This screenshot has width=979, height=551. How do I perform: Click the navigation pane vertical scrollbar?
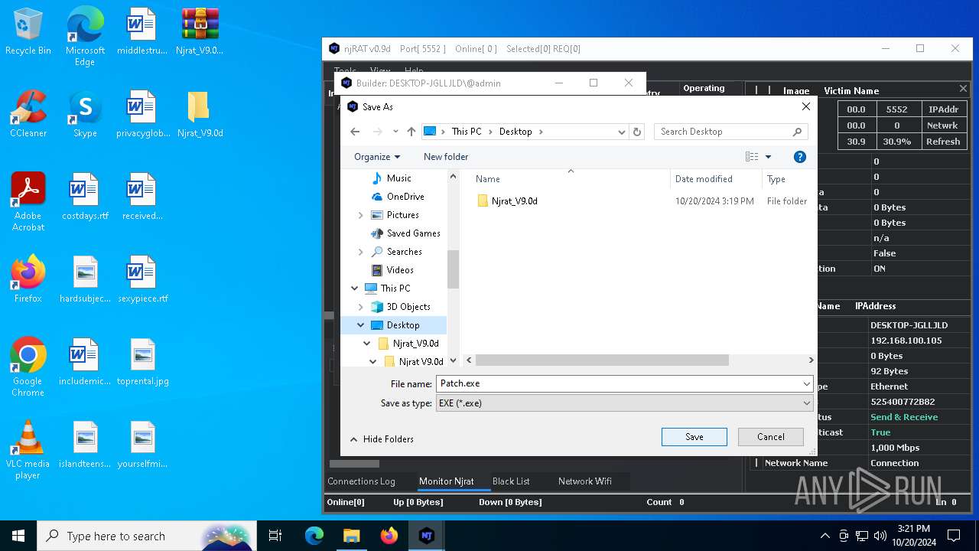pos(453,268)
